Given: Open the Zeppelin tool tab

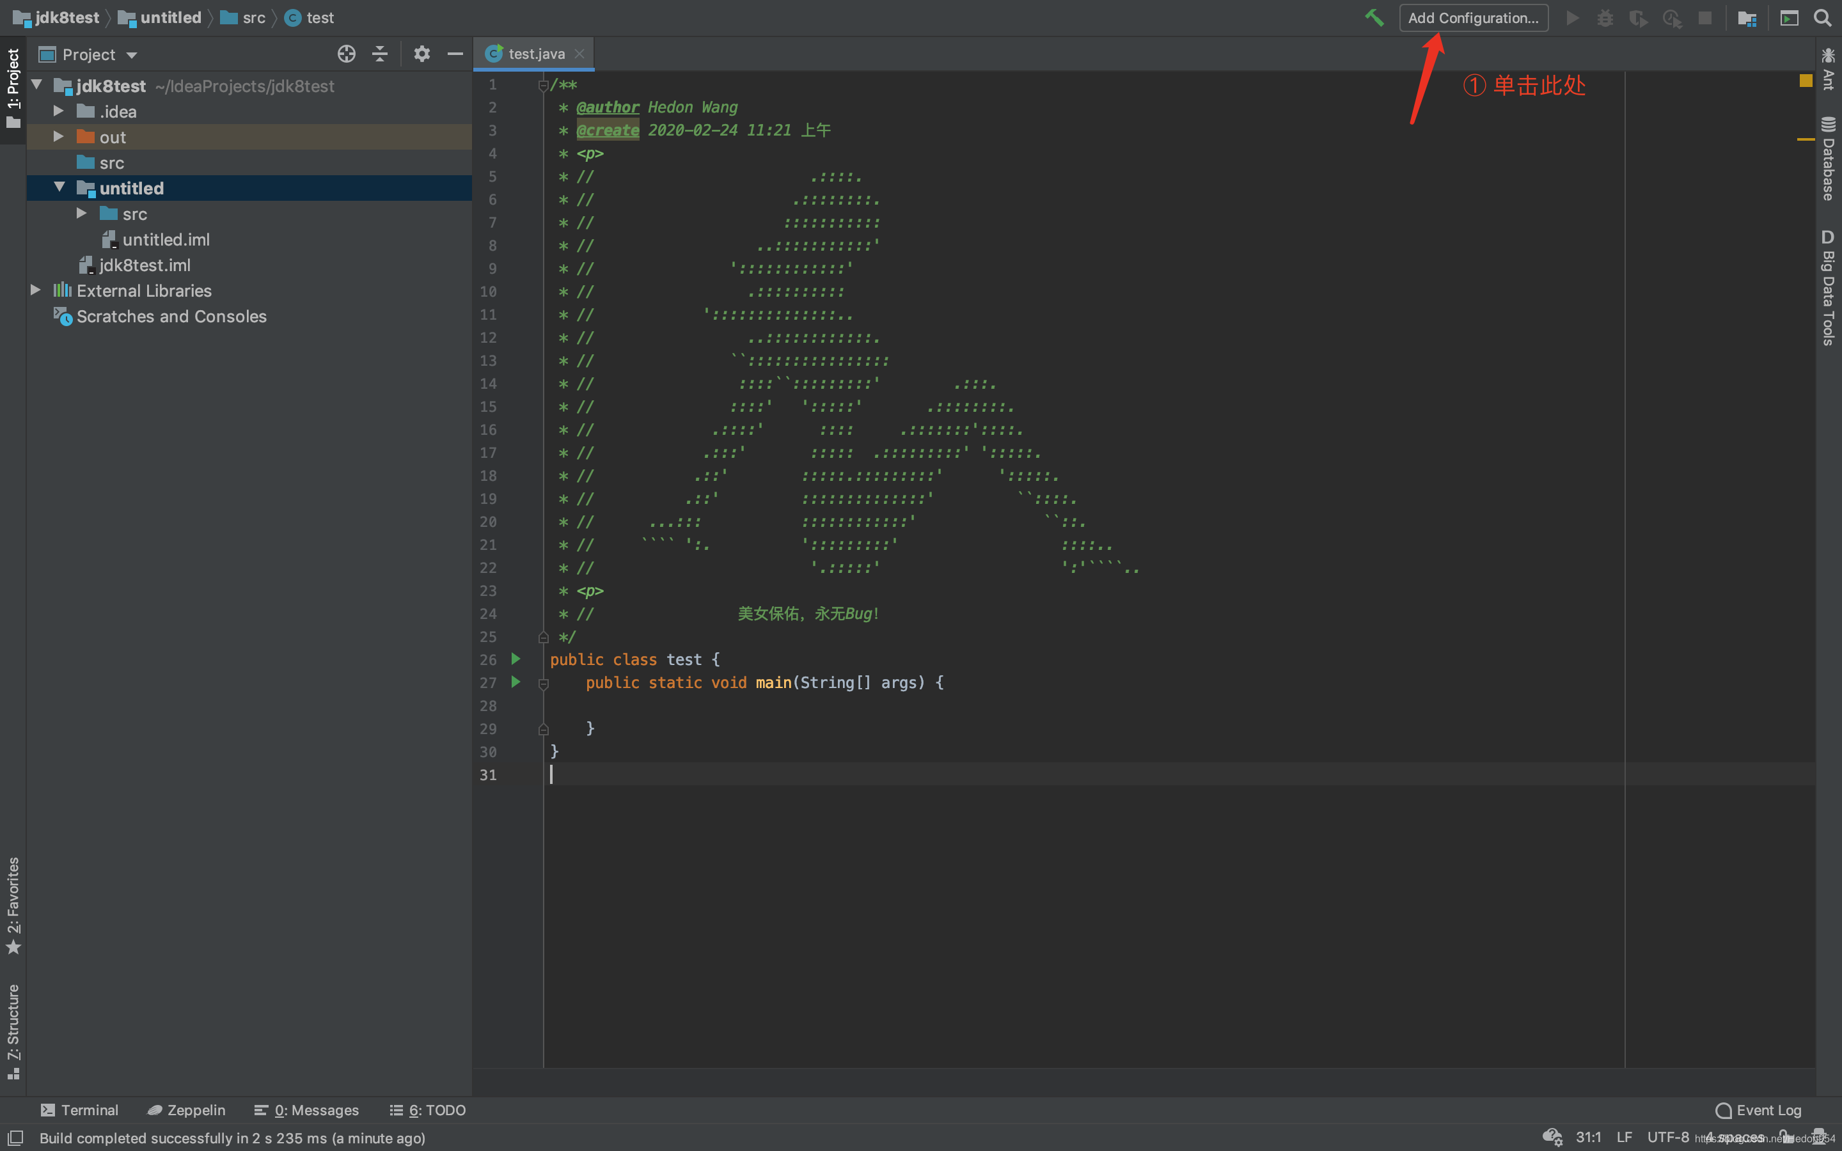Looking at the screenshot, I should [187, 1110].
